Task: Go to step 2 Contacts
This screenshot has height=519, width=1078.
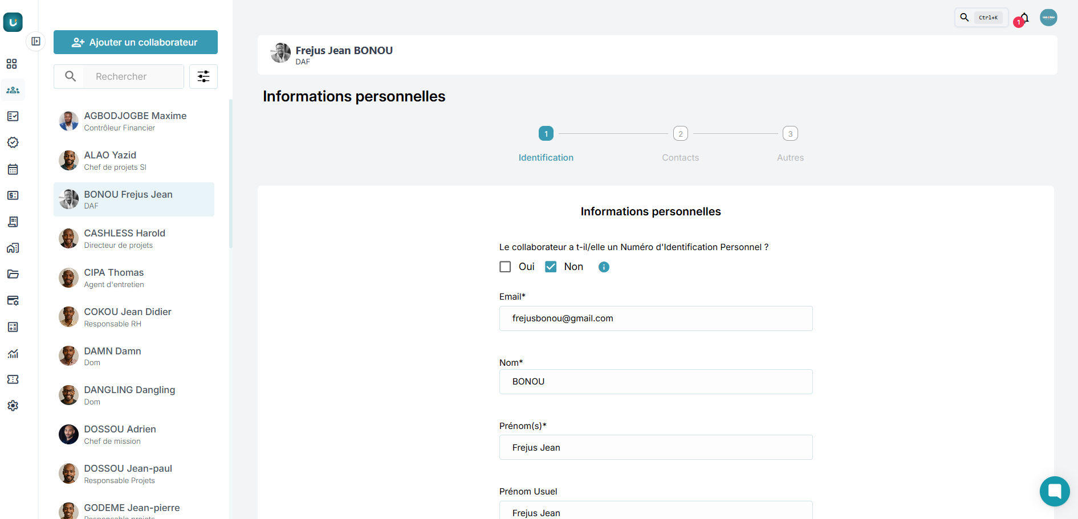Action: coord(680,134)
